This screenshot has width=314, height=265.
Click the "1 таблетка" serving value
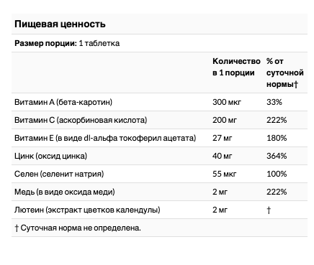[99, 43]
